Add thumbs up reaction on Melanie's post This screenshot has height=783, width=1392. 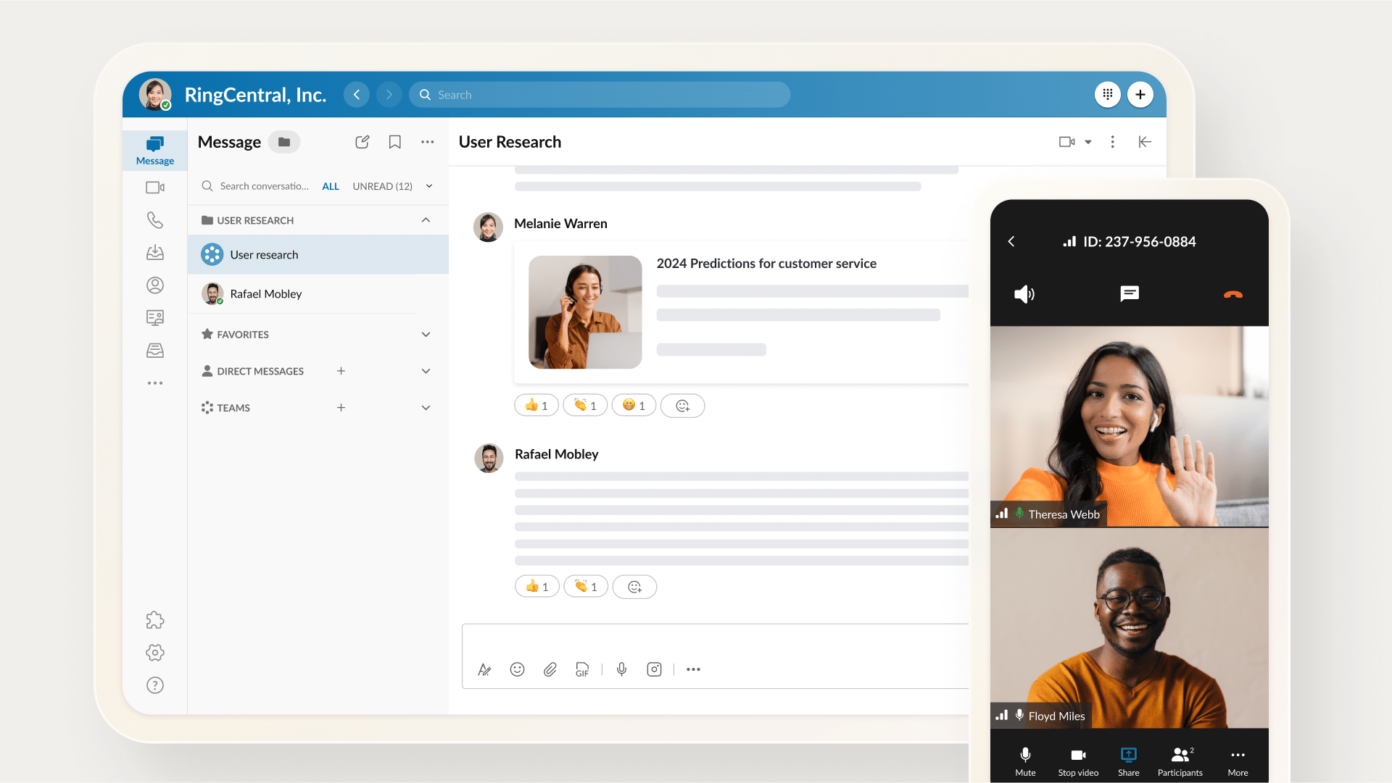pos(536,406)
